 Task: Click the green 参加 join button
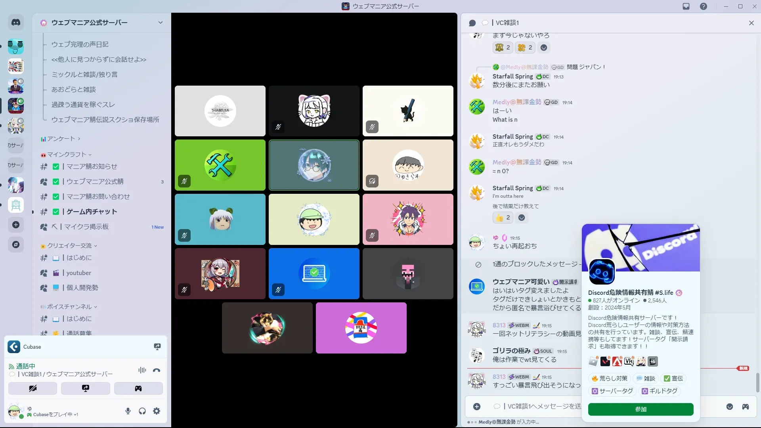click(641, 409)
